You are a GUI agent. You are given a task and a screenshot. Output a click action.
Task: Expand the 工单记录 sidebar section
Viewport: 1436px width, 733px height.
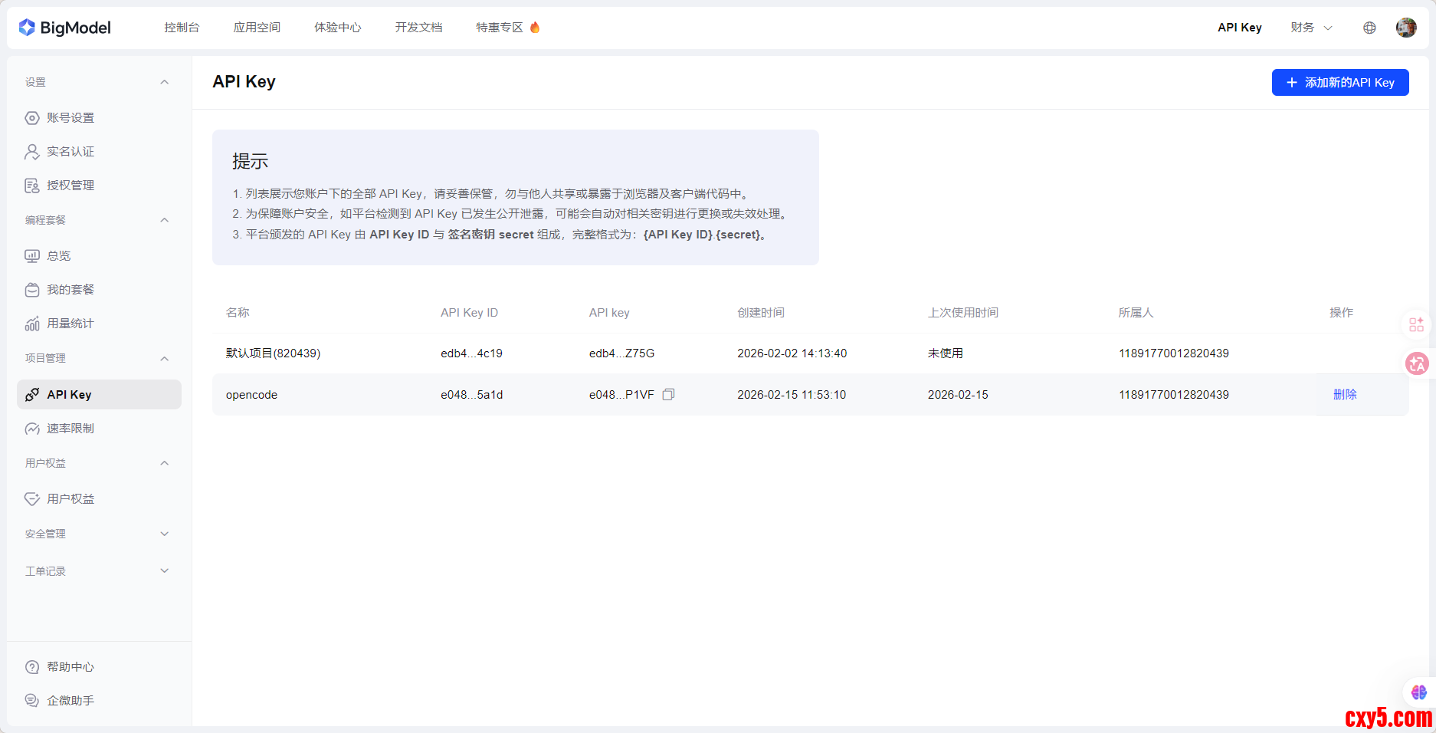[x=164, y=571]
